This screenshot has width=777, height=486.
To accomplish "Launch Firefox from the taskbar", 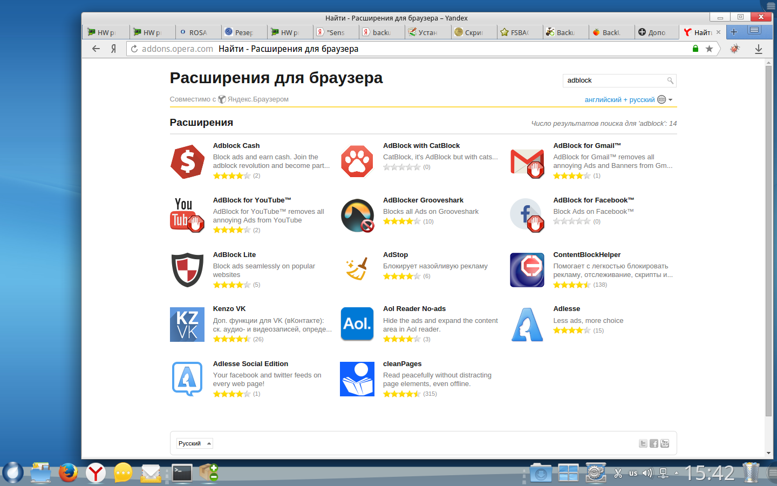I will [x=68, y=473].
